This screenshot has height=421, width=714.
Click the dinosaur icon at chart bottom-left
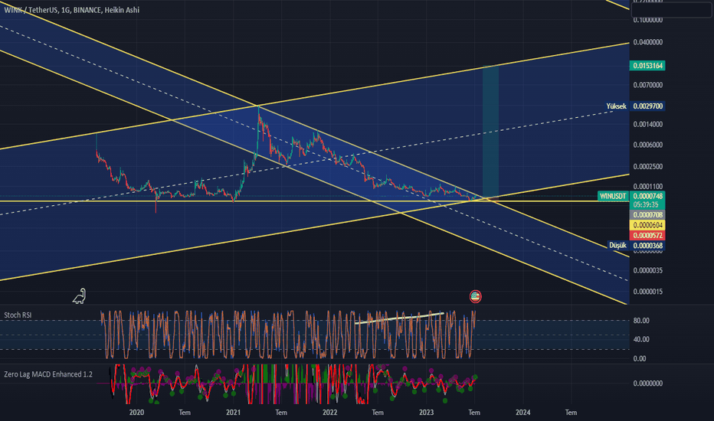click(x=79, y=296)
